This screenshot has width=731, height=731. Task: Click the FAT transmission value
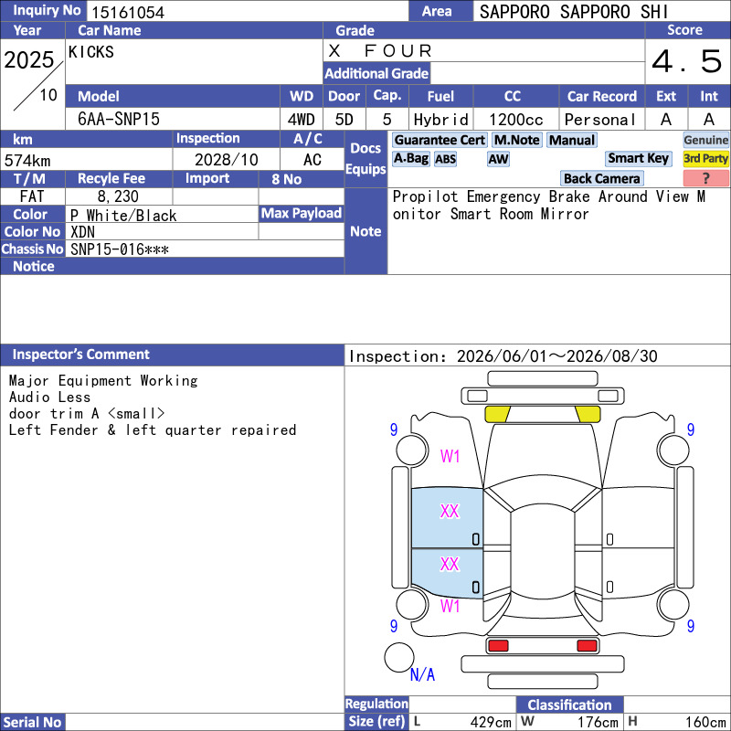coord(32,196)
